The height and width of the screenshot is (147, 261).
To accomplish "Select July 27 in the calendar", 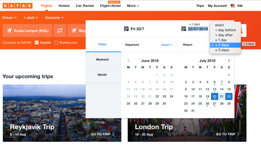I will [215, 104].
